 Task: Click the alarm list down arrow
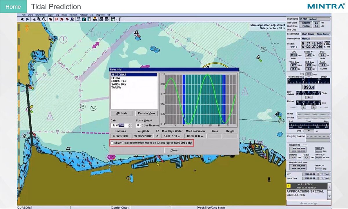click(x=329, y=196)
